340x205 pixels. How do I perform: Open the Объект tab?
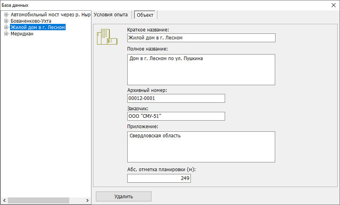(145, 15)
